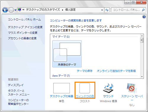Click the theme list scroll down arrow

point(142,77)
